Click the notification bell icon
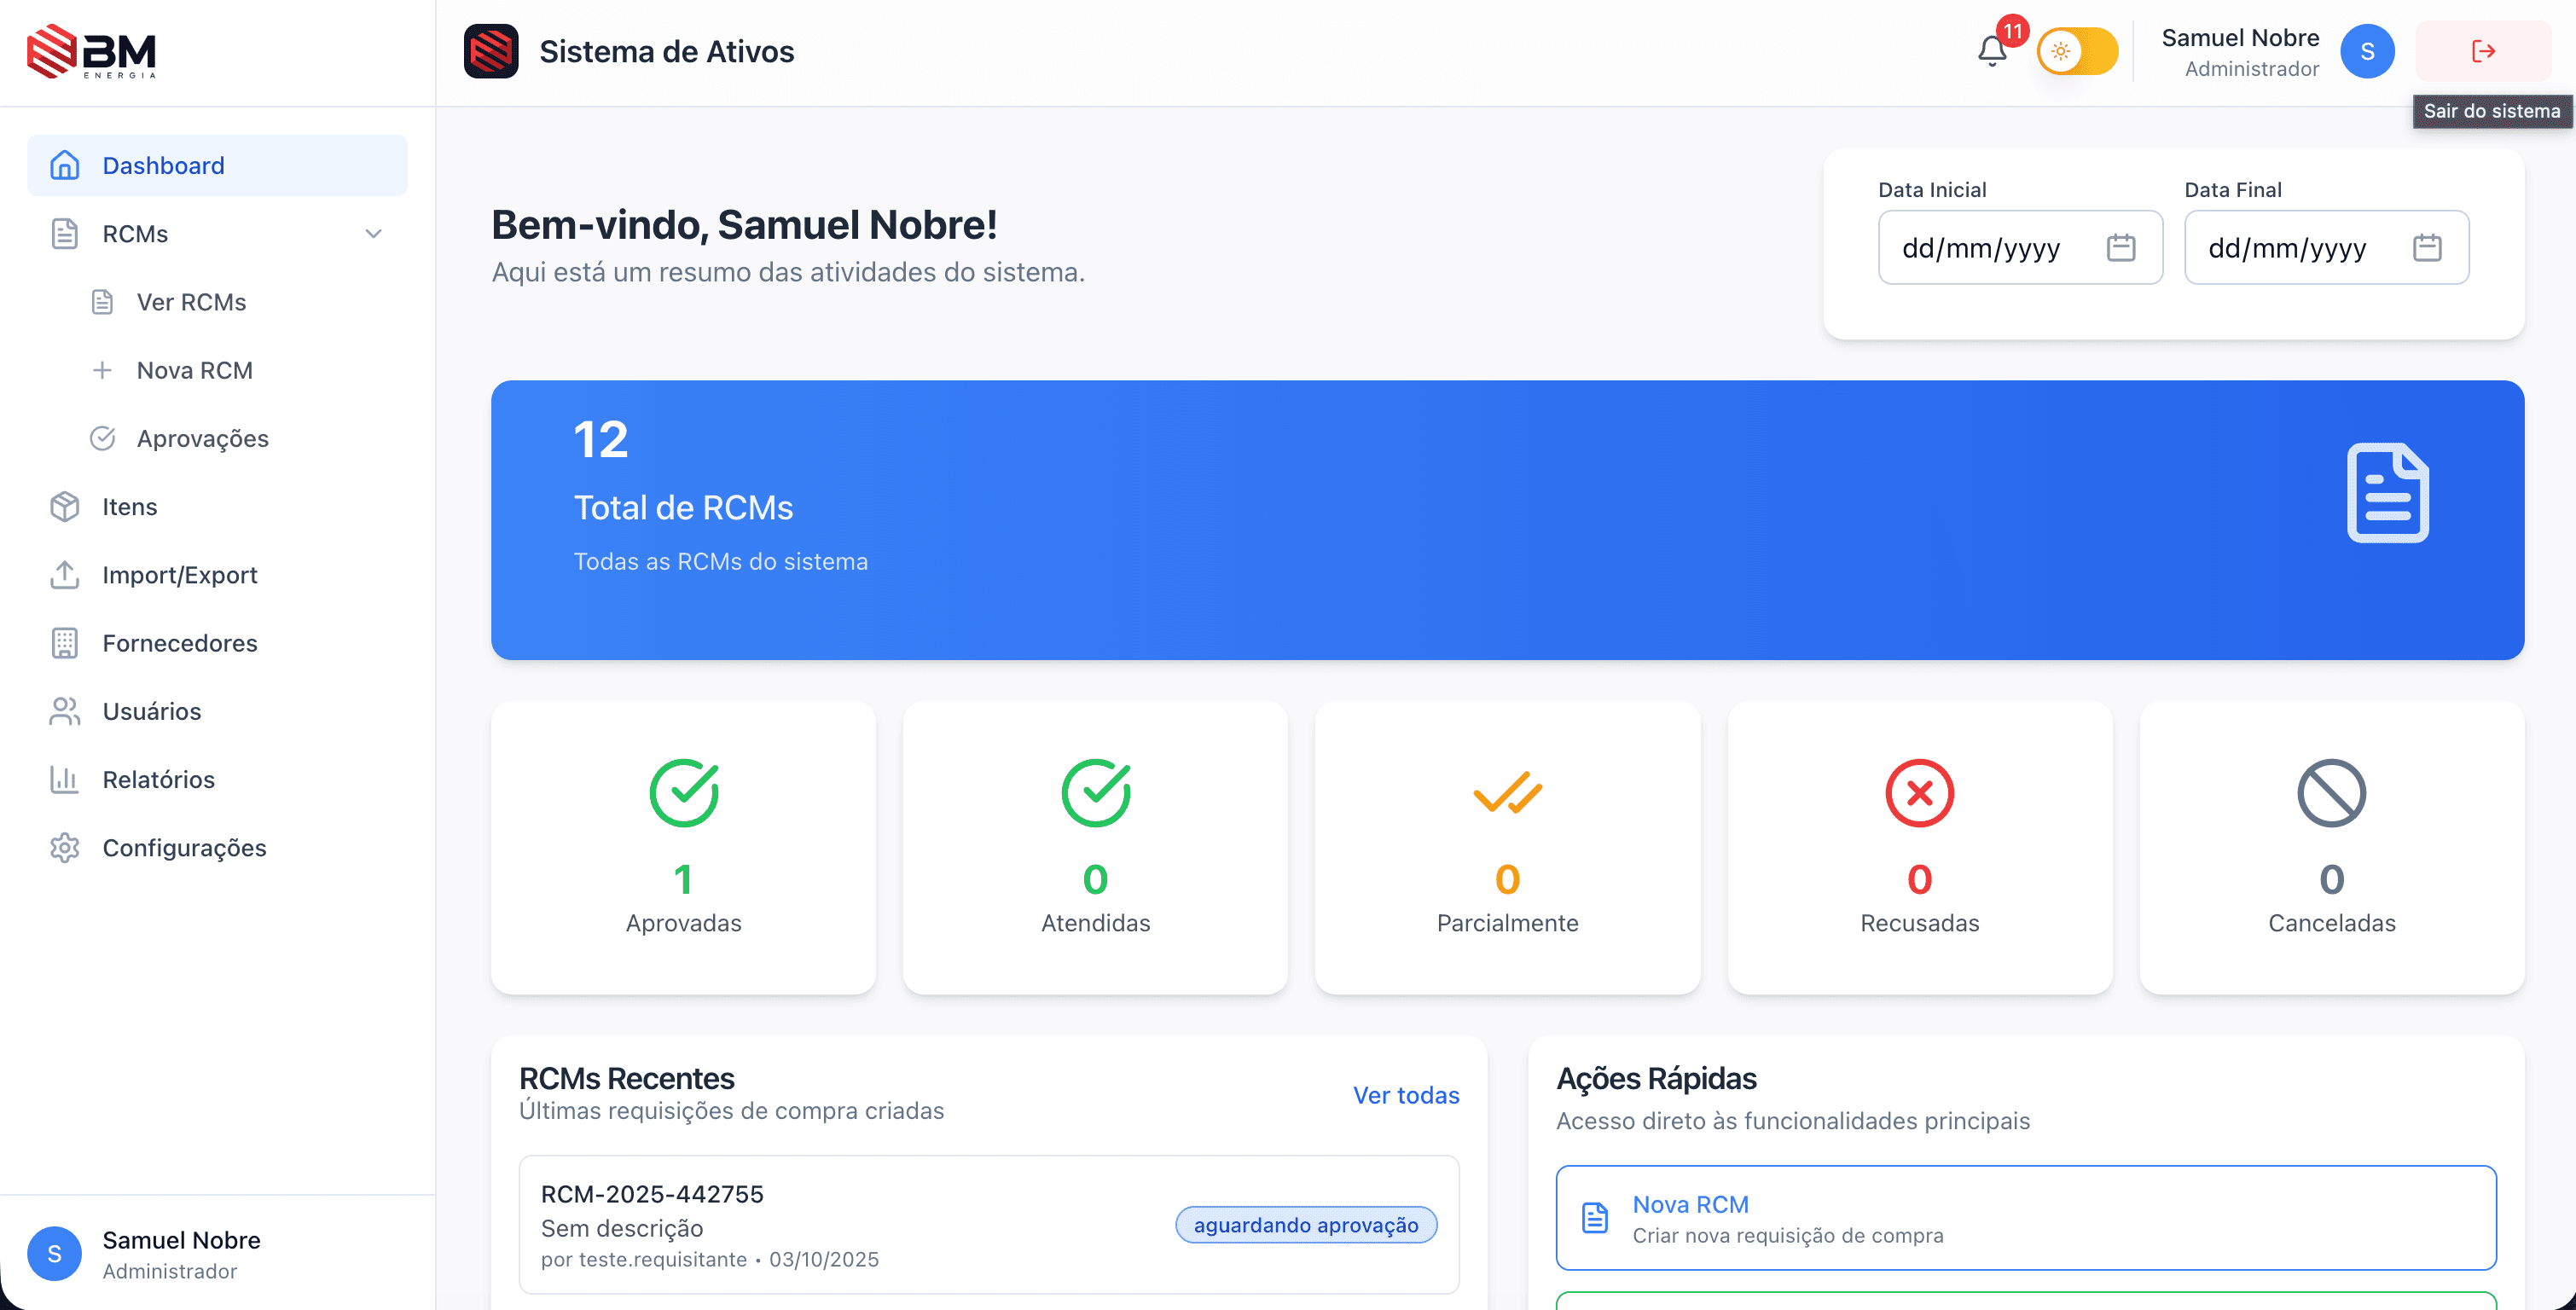Image resolution: width=2576 pixels, height=1310 pixels. [1991, 51]
